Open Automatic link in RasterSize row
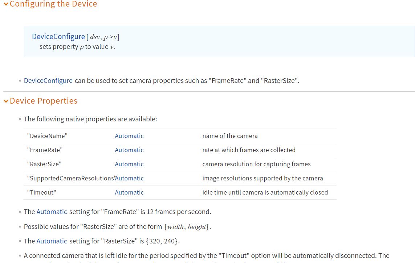This screenshot has height=263, width=415. [129, 164]
